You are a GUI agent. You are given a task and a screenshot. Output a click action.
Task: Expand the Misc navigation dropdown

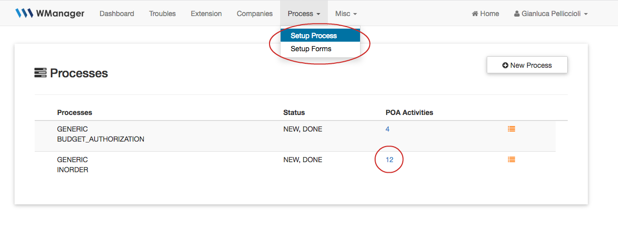tap(346, 14)
